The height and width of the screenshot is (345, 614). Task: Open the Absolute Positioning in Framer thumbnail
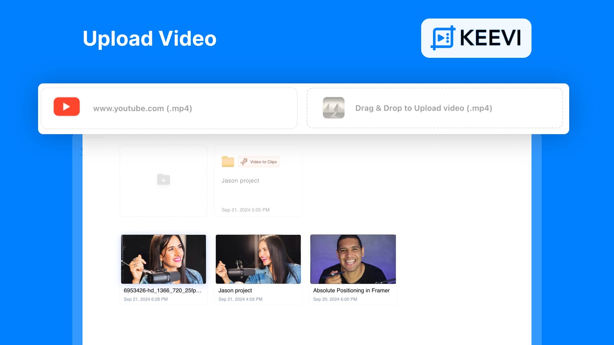(x=353, y=259)
